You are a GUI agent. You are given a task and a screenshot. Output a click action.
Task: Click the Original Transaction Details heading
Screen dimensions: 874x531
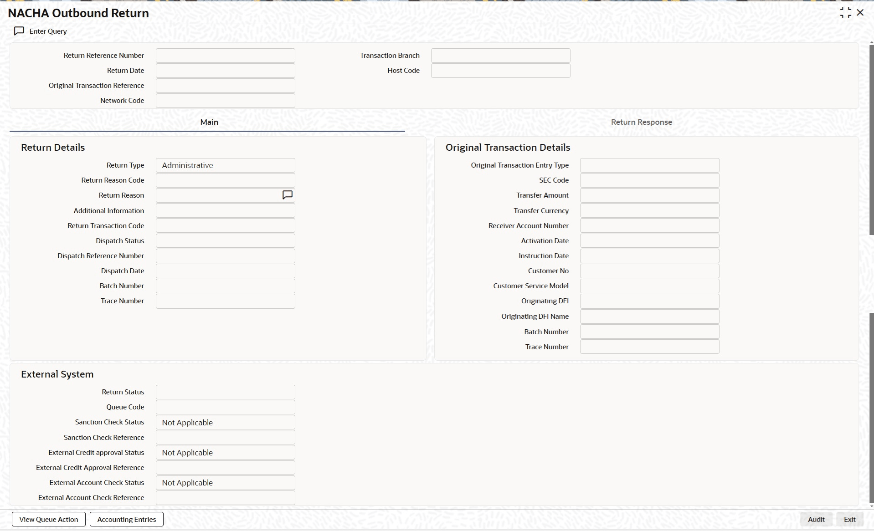(x=508, y=148)
